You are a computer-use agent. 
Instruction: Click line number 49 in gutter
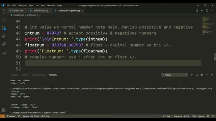coord(18,51)
